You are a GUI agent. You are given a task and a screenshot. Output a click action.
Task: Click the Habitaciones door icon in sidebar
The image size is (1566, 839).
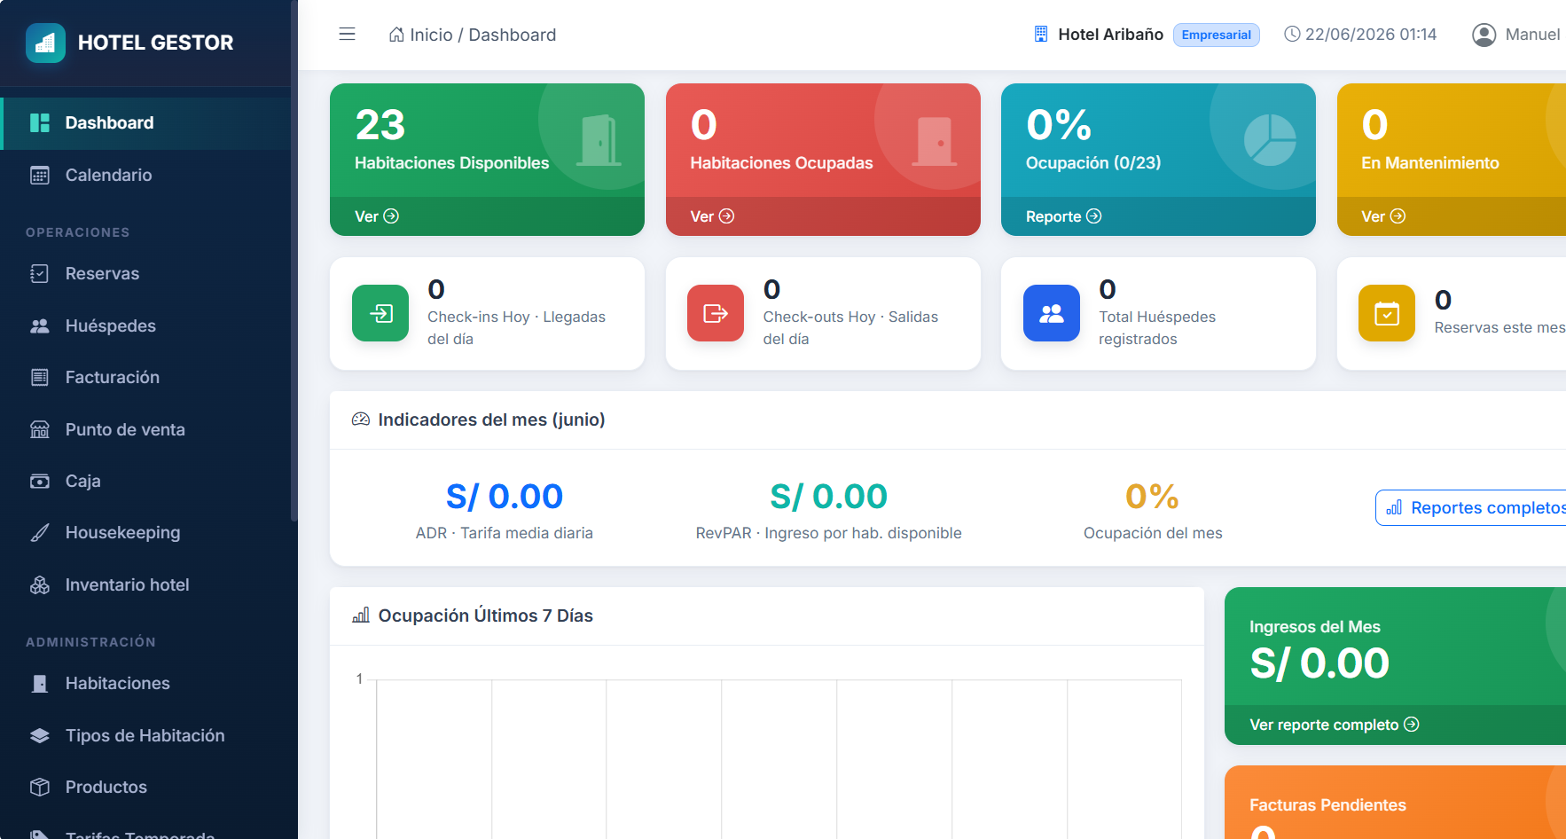pyautogui.click(x=40, y=683)
